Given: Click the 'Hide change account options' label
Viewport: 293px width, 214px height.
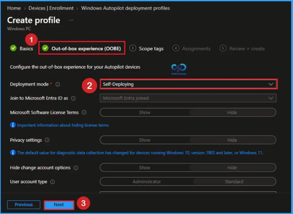Looking at the screenshot, I should coord(40,168).
